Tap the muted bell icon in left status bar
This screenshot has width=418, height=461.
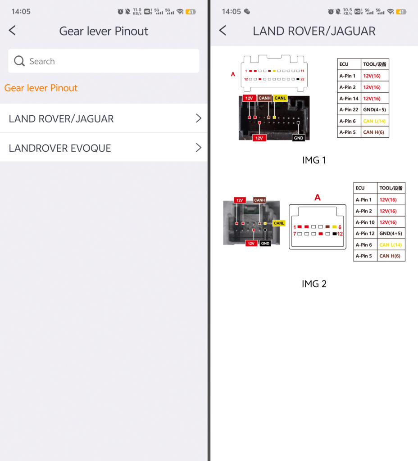point(127,12)
